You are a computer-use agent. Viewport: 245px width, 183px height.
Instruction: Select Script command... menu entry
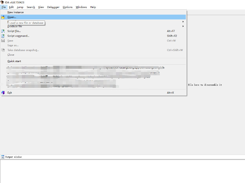click(93, 36)
